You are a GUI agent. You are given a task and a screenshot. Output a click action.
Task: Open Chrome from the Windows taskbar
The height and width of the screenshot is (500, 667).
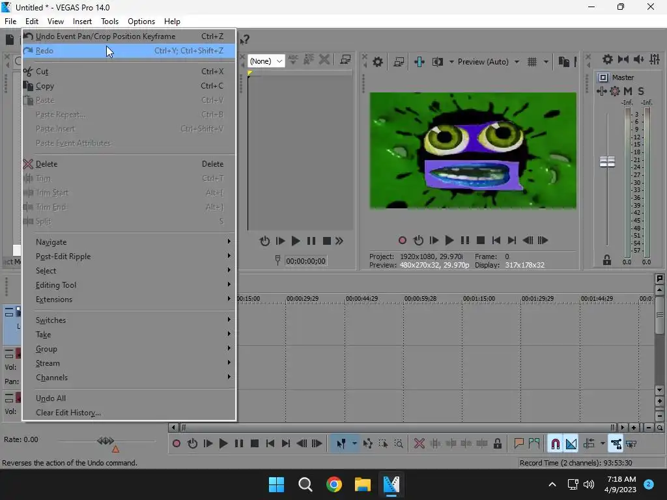point(334,484)
